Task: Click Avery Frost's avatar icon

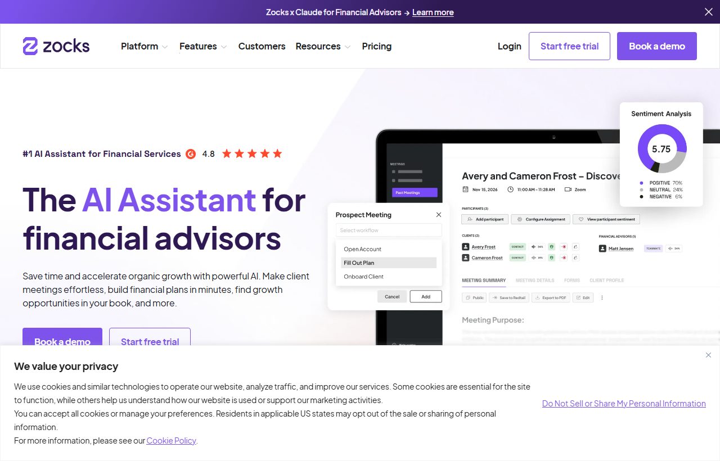Action: pos(466,247)
